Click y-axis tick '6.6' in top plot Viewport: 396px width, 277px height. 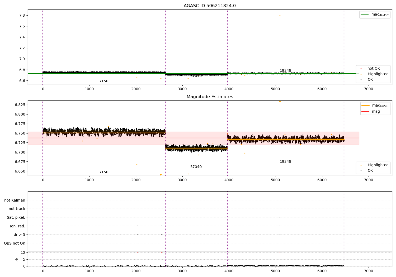click(x=22, y=81)
